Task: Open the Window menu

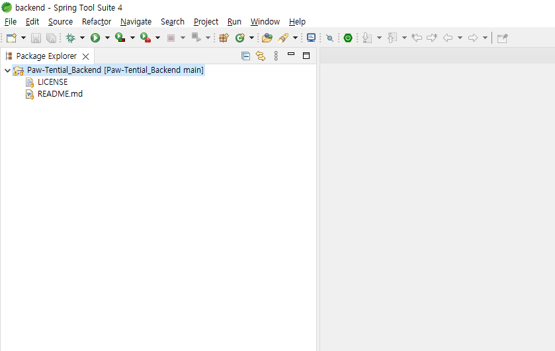Action: tap(265, 22)
